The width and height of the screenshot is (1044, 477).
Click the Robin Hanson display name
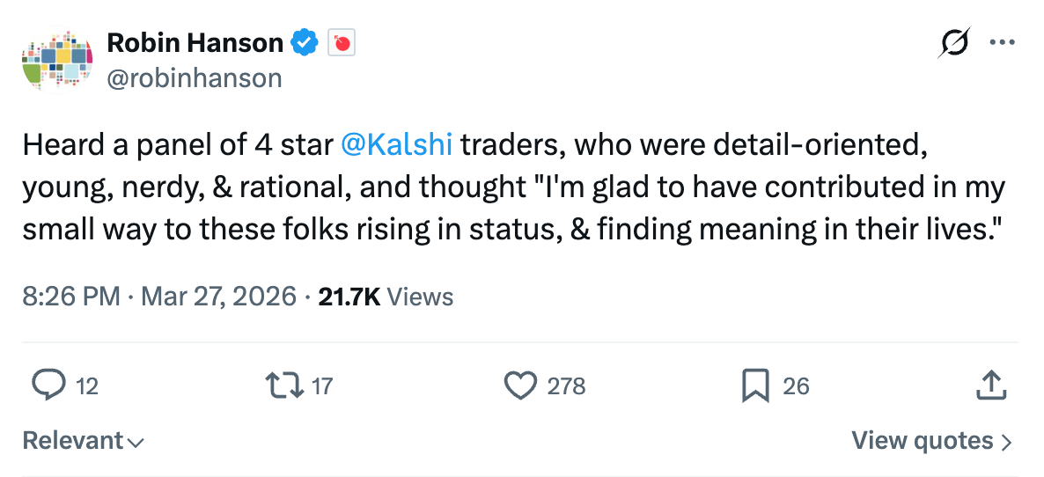tap(195, 41)
